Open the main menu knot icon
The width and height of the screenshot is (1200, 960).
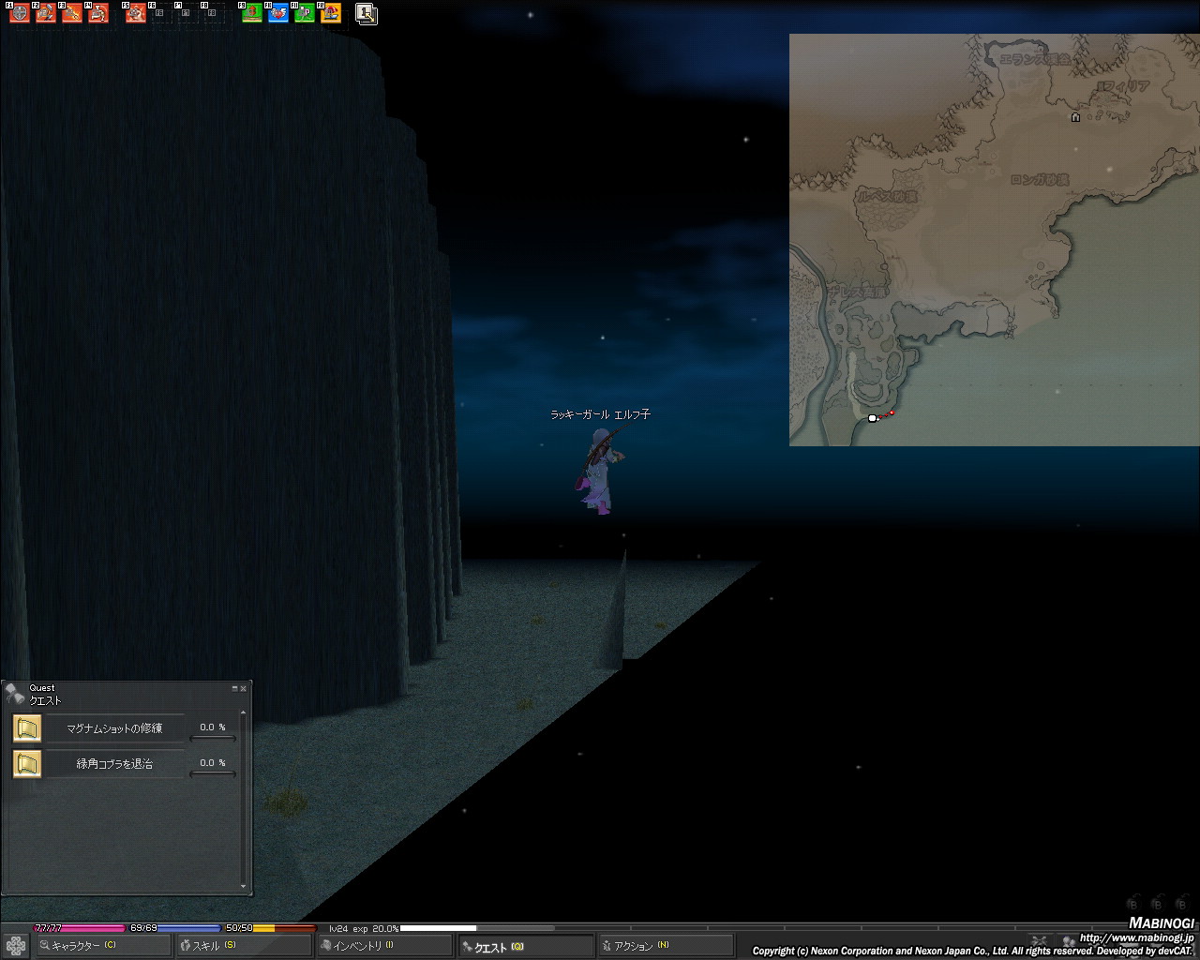pos(16,945)
